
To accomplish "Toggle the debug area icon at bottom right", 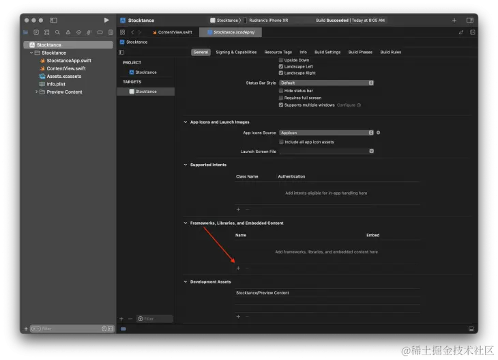I will [471, 329].
